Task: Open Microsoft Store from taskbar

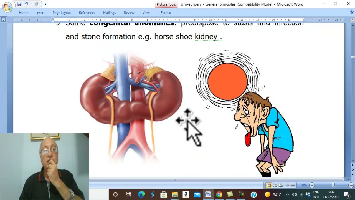Action: [x=163, y=194]
